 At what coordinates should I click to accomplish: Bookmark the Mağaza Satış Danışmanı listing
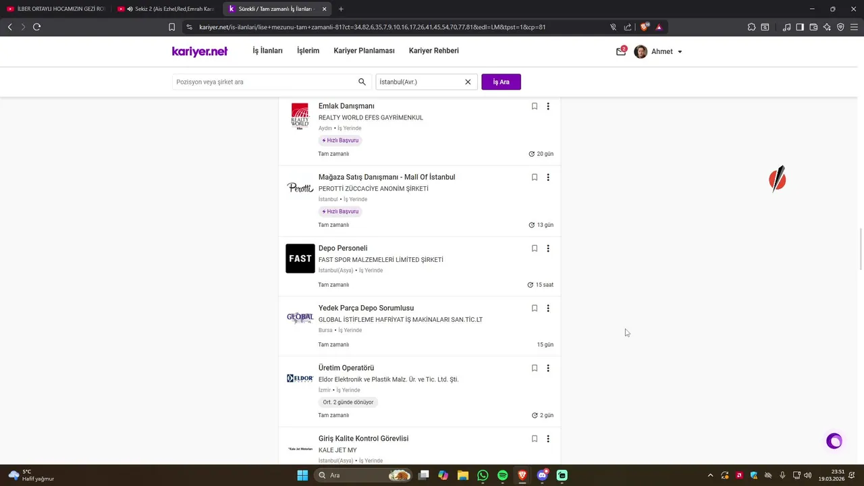pos(534,177)
